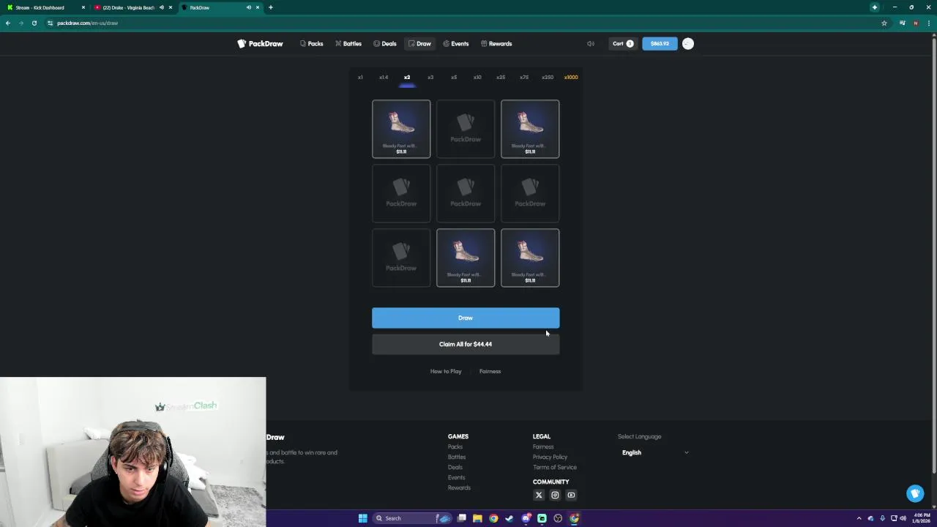
Task: Switch to Drake - Virginia Beach tab
Action: pyautogui.click(x=130, y=7)
